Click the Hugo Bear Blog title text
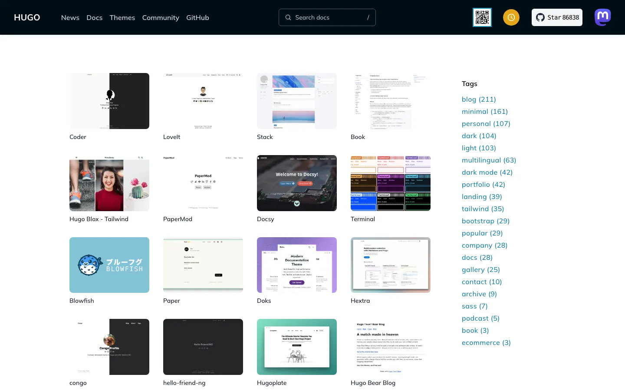 pos(373,383)
